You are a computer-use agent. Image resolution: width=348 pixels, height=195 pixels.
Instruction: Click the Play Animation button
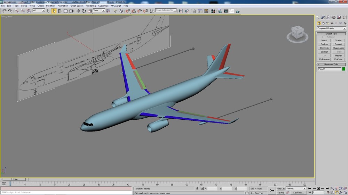click(x=318, y=188)
